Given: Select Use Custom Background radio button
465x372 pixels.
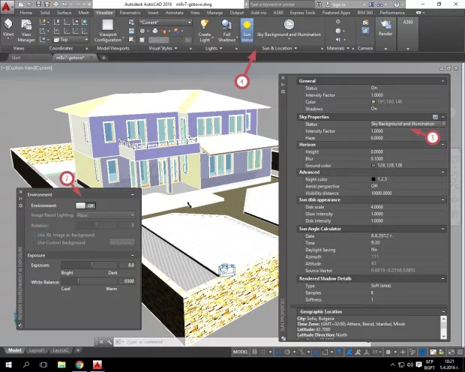Looking at the screenshot, I should 32,242.
